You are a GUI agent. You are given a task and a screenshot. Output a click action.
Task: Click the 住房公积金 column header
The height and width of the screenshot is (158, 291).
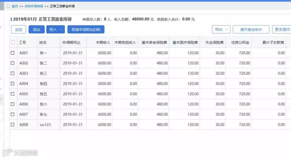click(240, 42)
